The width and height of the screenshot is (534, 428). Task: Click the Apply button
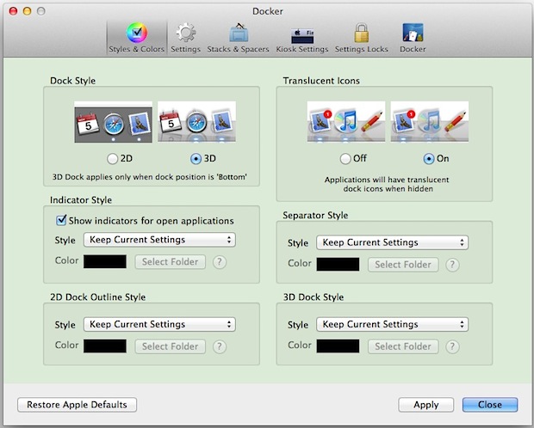[x=426, y=405]
